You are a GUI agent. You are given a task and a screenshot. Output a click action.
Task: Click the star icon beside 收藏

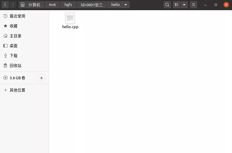click(x=5, y=26)
